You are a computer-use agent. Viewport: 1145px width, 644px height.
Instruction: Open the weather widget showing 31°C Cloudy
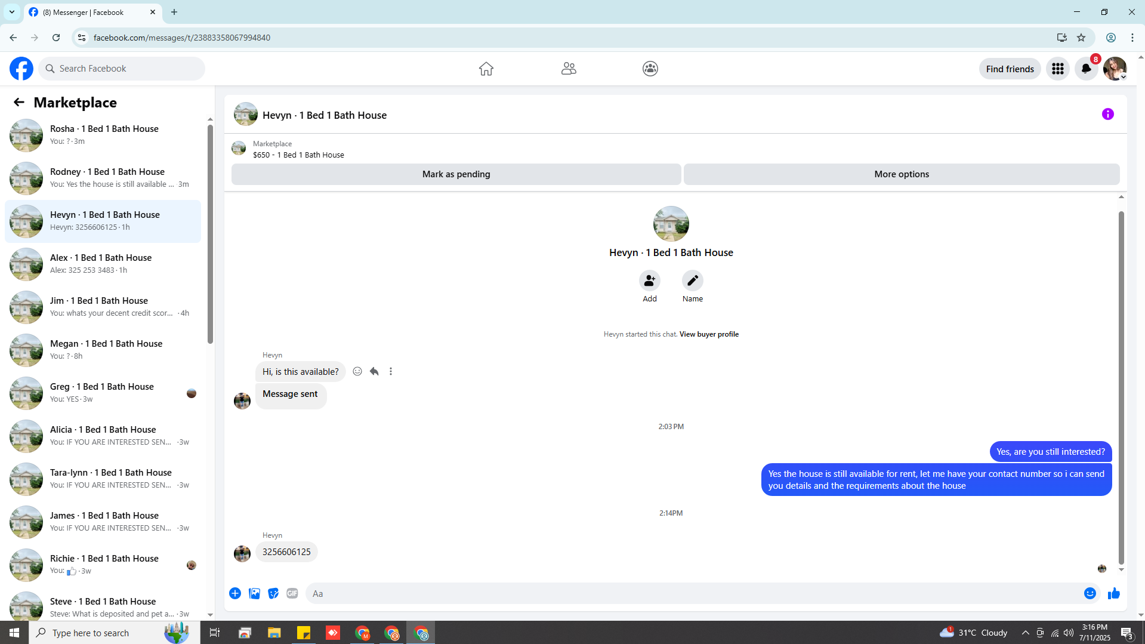coord(973,633)
